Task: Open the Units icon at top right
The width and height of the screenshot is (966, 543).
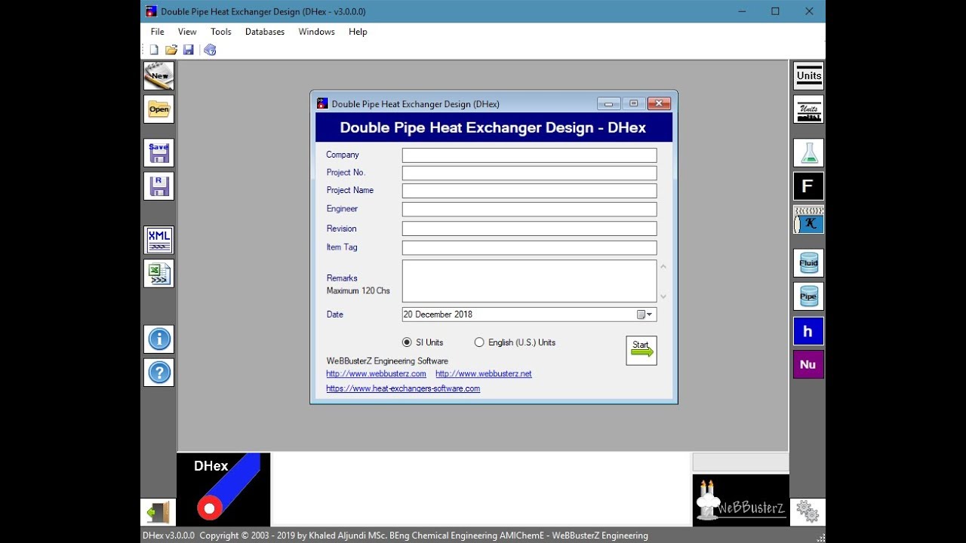Action: 808,75
